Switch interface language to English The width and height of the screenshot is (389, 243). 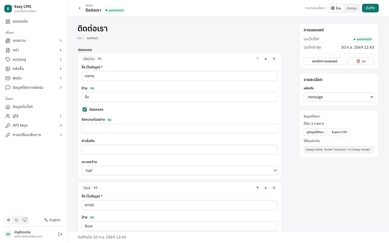click(x=52, y=220)
